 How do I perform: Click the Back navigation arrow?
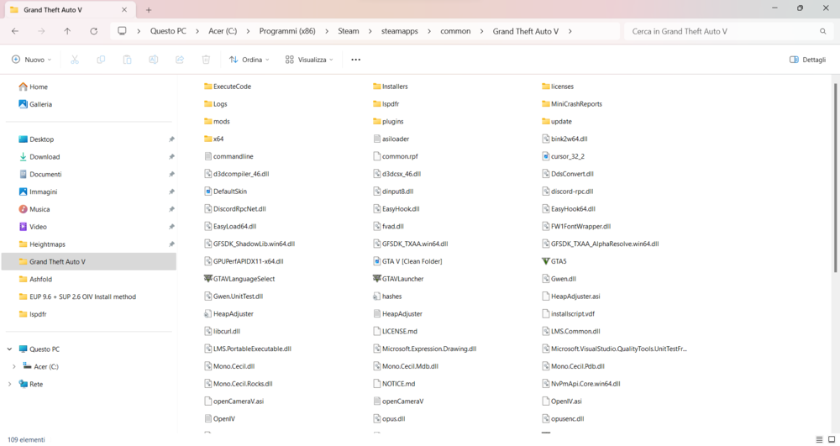click(x=15, y=31)
